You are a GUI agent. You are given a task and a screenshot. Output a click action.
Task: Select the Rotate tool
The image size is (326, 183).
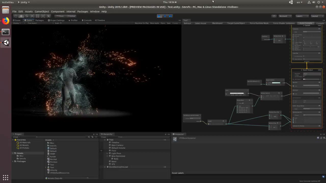pyautogui.click(x=26, y=16)
